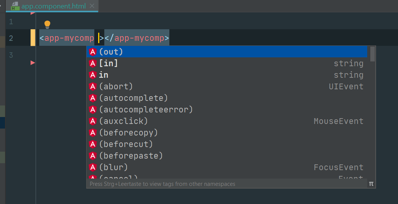Click line number 2 in gutter
Screen dimensions: 398x204
11,38
